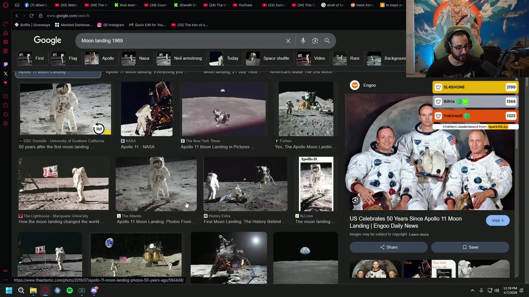
Task: Switch to the In maps an... browser tab
Action: coord(391,5)
